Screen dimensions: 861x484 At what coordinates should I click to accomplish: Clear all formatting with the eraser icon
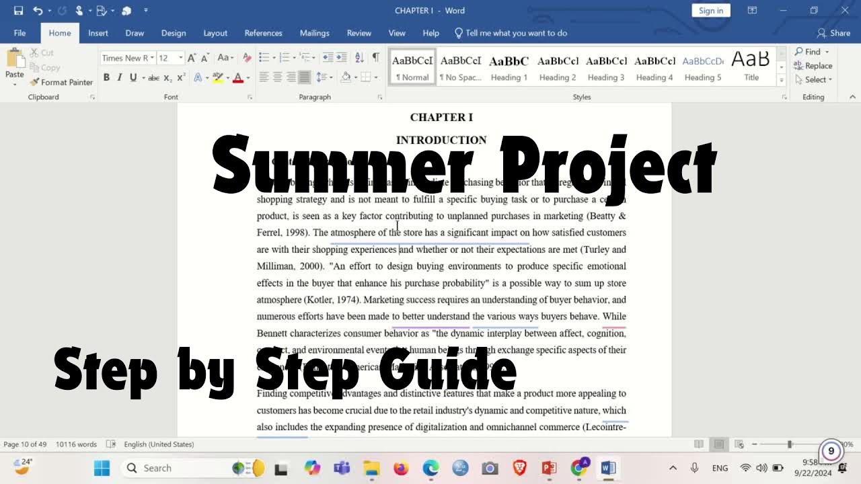coord(247,58)
